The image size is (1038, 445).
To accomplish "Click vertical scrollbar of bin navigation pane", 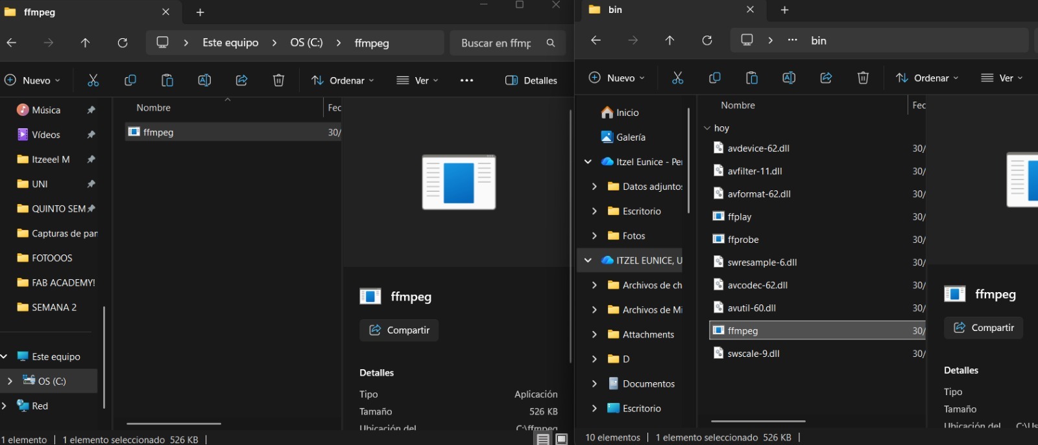I will click(x=688, y=161).
